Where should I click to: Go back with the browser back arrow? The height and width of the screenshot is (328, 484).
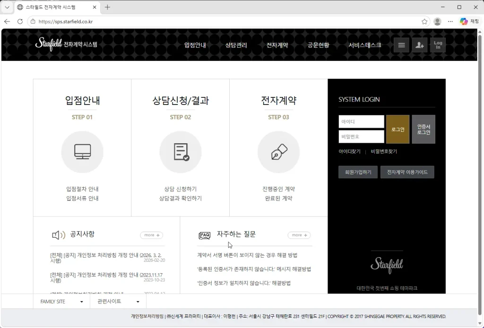click(x=7, y=21)
